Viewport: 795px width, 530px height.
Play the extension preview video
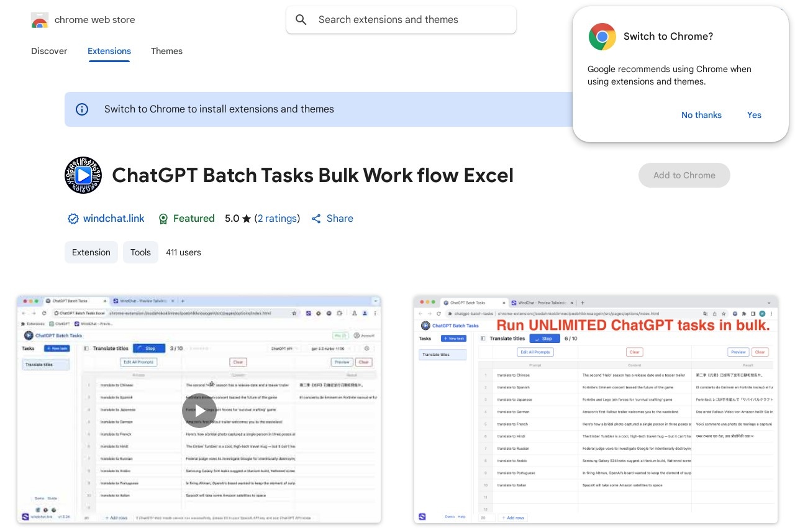click(199, 410)
